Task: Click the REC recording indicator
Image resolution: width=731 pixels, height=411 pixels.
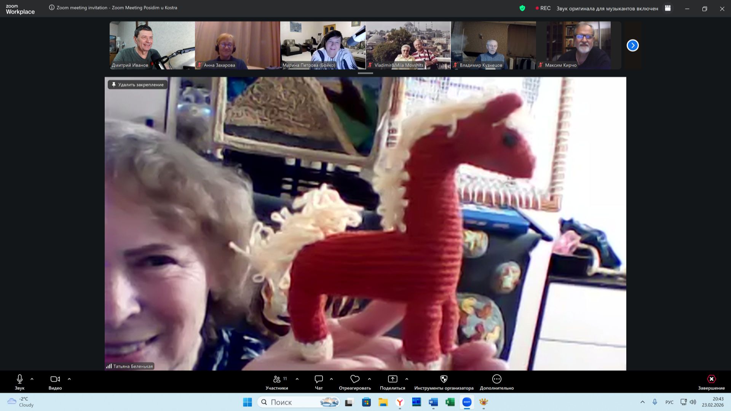Action: tap(543, 8)
